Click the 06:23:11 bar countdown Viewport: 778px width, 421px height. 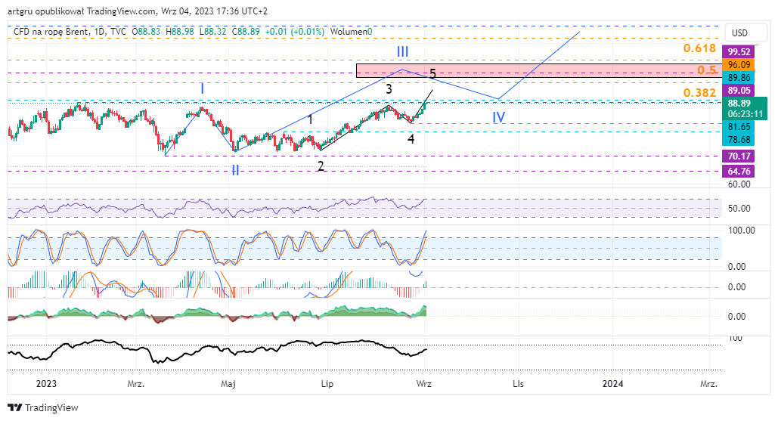pos(745,114)
